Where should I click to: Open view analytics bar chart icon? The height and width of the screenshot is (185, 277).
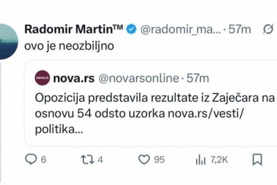[200, 160]
